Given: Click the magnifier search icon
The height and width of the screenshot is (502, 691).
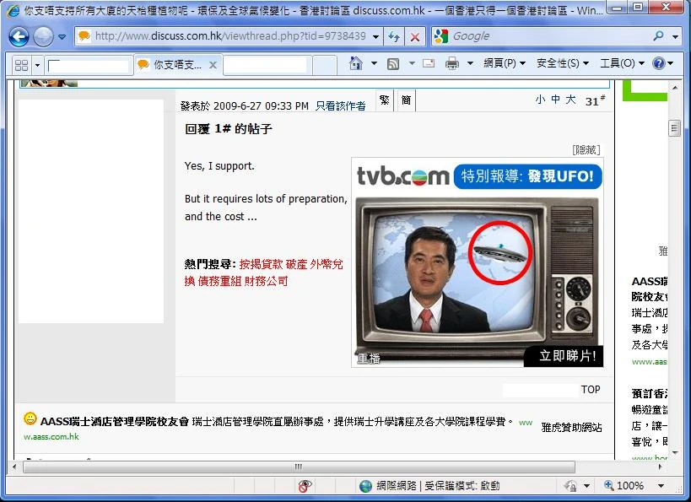Looking at the screenshot, I should coord(658,36).
